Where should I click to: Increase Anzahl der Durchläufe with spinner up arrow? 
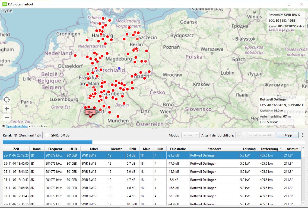pyautogui.click(x=244, y=134)
